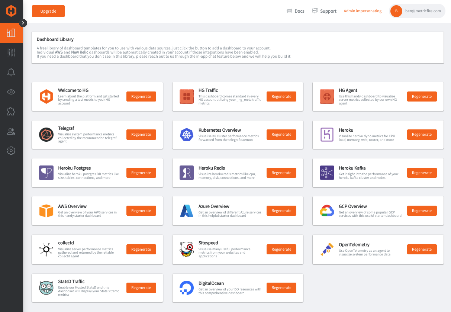
Task: Regenerate the Azure Overview dashboard
Action: tap(281, 210)
